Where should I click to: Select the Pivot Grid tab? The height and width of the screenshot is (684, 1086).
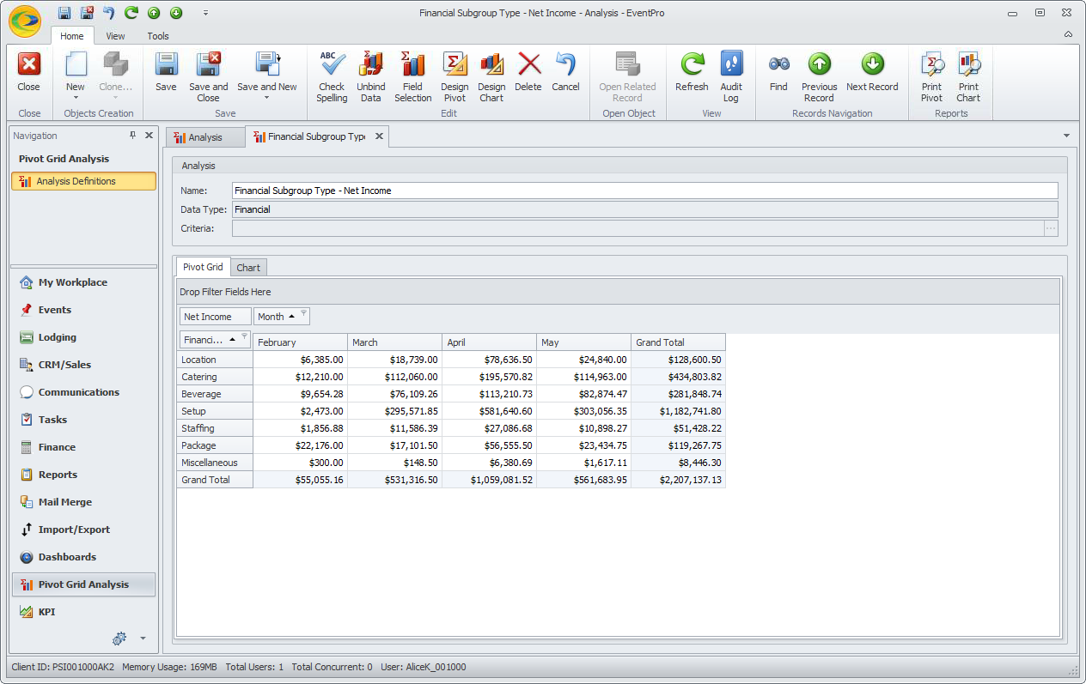[203, 267]
